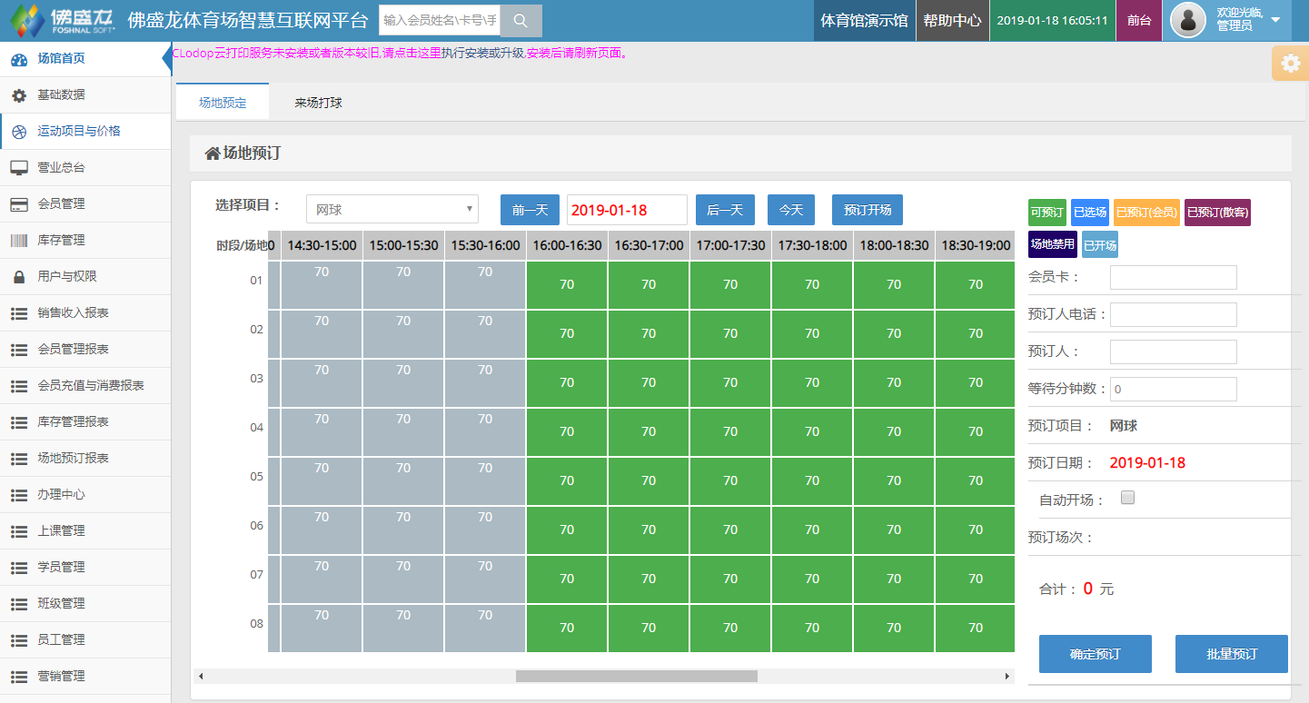Go to the next day with 后一天

point(725,210)
